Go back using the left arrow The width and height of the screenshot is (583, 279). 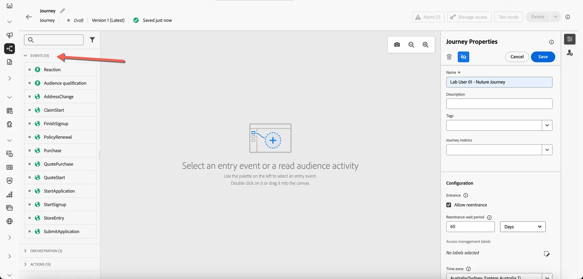tap(29, 17)
